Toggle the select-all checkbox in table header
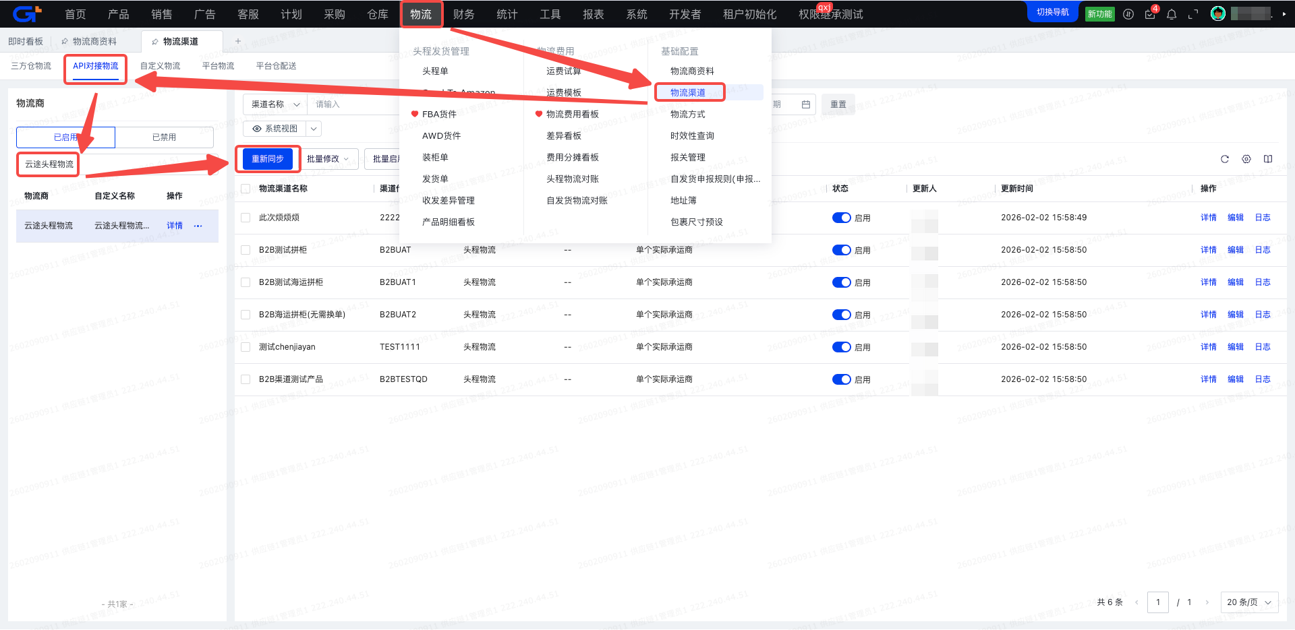Viewport: 1295px width, 630px height. tap(246, 189)
